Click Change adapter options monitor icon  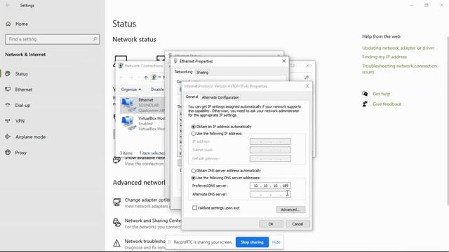coord(117,202)
